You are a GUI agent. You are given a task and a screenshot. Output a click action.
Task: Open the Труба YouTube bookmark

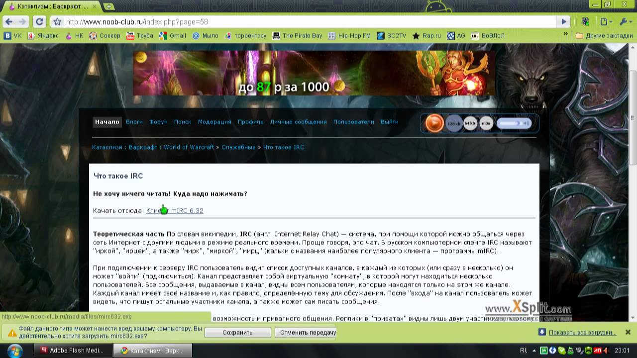[x=140, y=36]
